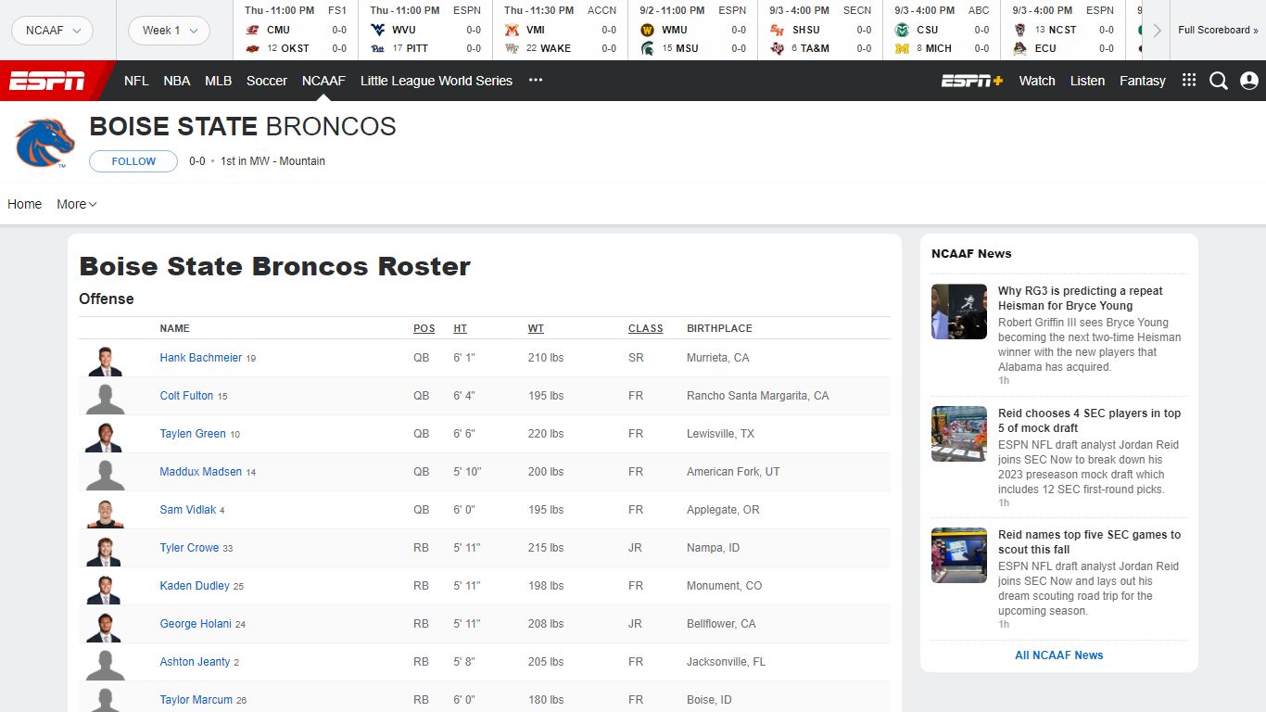Click the ESPN home logo

click(x=47, y=81)
